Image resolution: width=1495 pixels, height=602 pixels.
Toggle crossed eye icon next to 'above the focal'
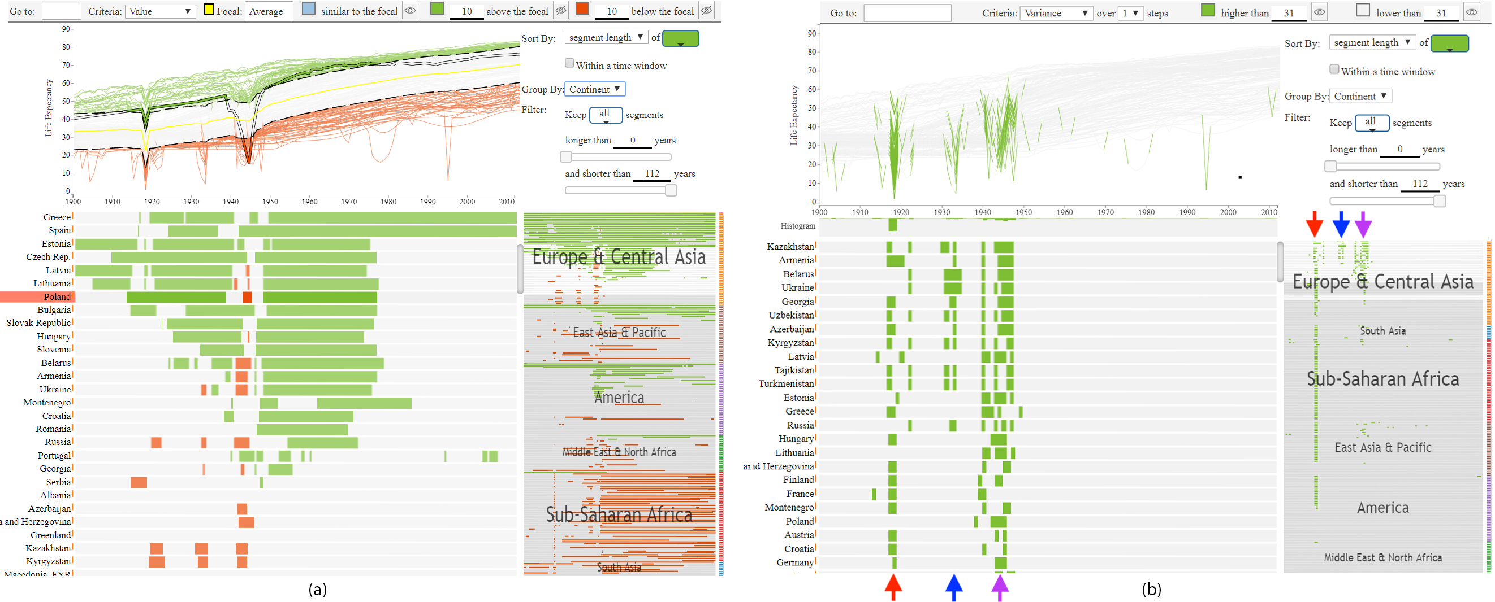click(x=561, y=10)
